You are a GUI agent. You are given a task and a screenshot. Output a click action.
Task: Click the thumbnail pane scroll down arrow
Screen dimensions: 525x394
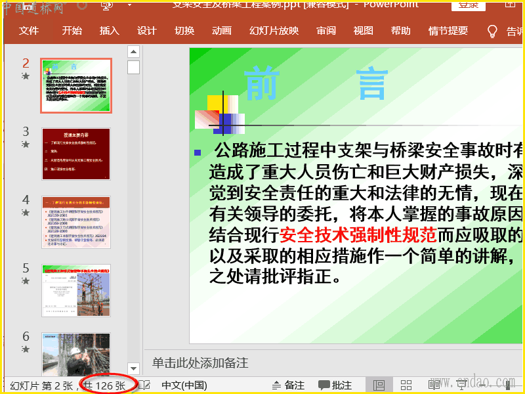coord(133,368)
